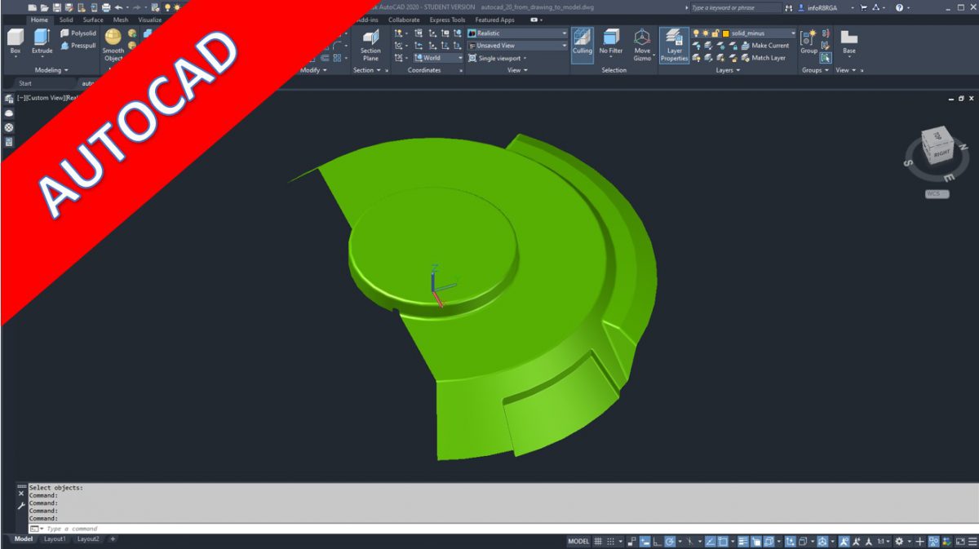Expand the solid_minus layer dropdown
979x549 pixels.
(793, 33)
